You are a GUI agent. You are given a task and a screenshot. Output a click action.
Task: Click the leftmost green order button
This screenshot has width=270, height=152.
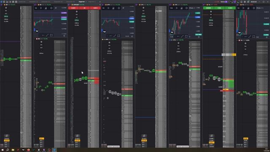point(208,8)
